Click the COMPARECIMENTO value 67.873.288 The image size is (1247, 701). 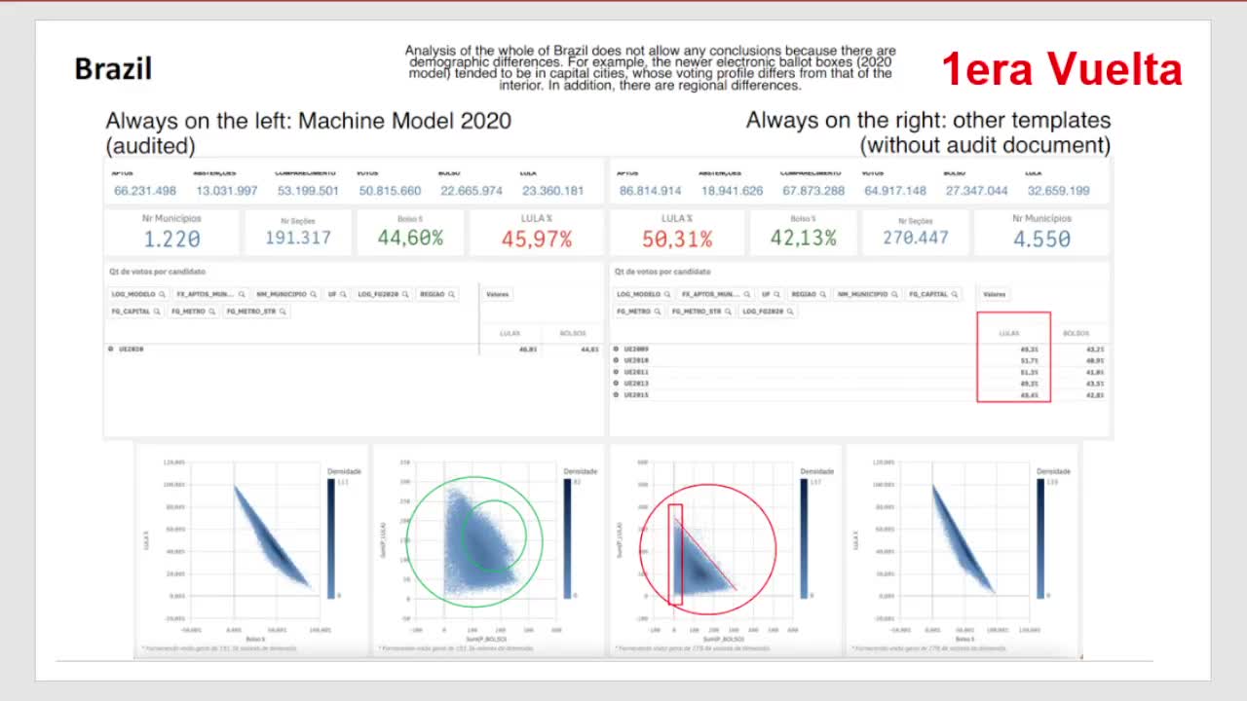812,191
